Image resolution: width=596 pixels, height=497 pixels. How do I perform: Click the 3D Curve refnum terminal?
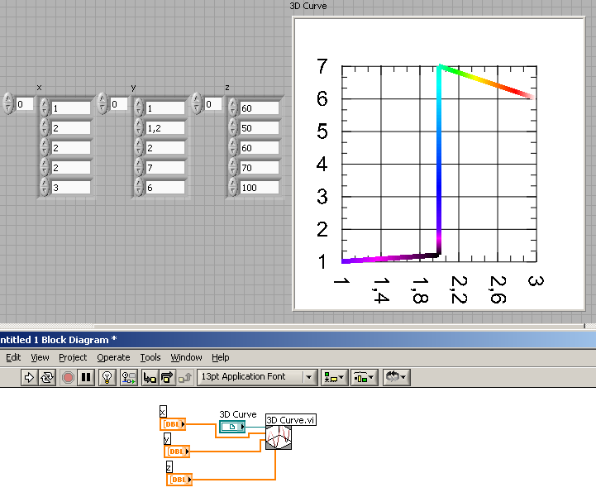pyautogui.click(x=232, y=427)
